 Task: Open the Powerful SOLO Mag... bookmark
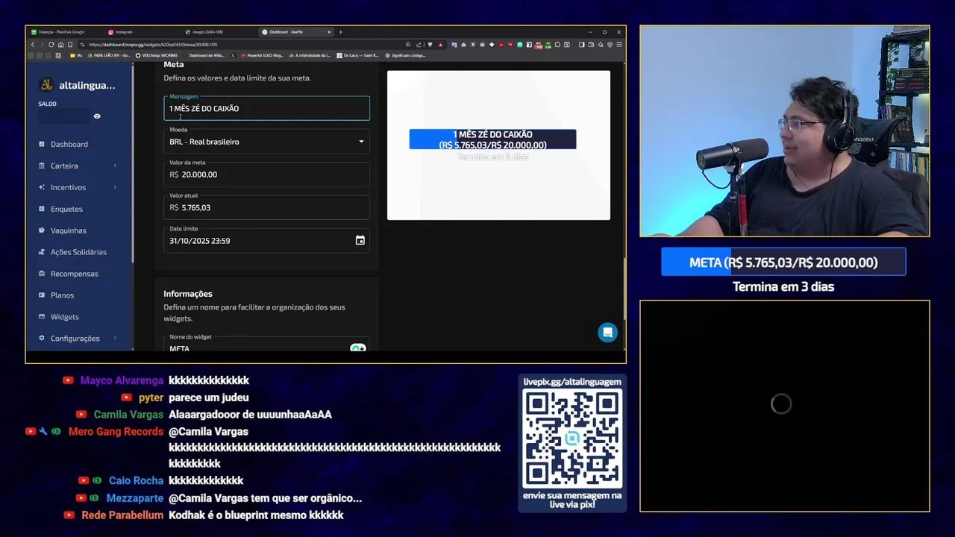point(262,55)
